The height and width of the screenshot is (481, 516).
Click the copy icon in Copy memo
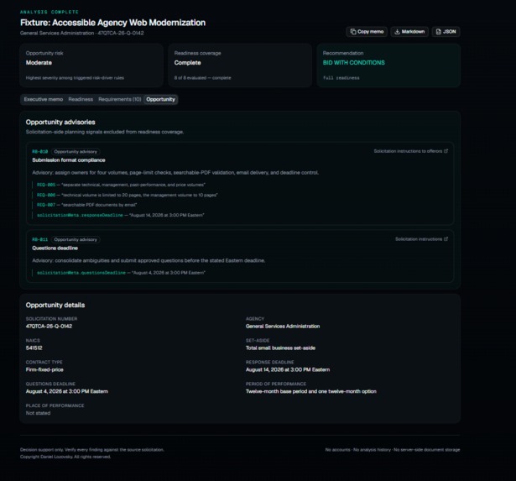[x=353, y=32]
